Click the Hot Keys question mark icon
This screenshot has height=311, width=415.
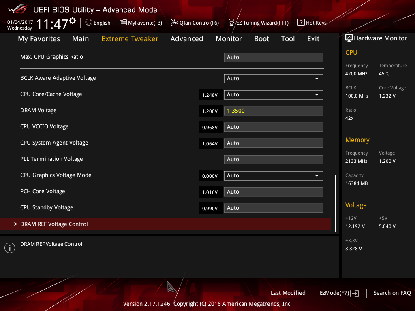click(x=301, y=23)
